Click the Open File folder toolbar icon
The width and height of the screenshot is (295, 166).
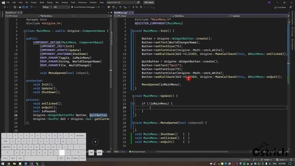[20, 7]
